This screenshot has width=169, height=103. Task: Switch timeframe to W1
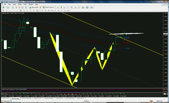click(65, 11)
